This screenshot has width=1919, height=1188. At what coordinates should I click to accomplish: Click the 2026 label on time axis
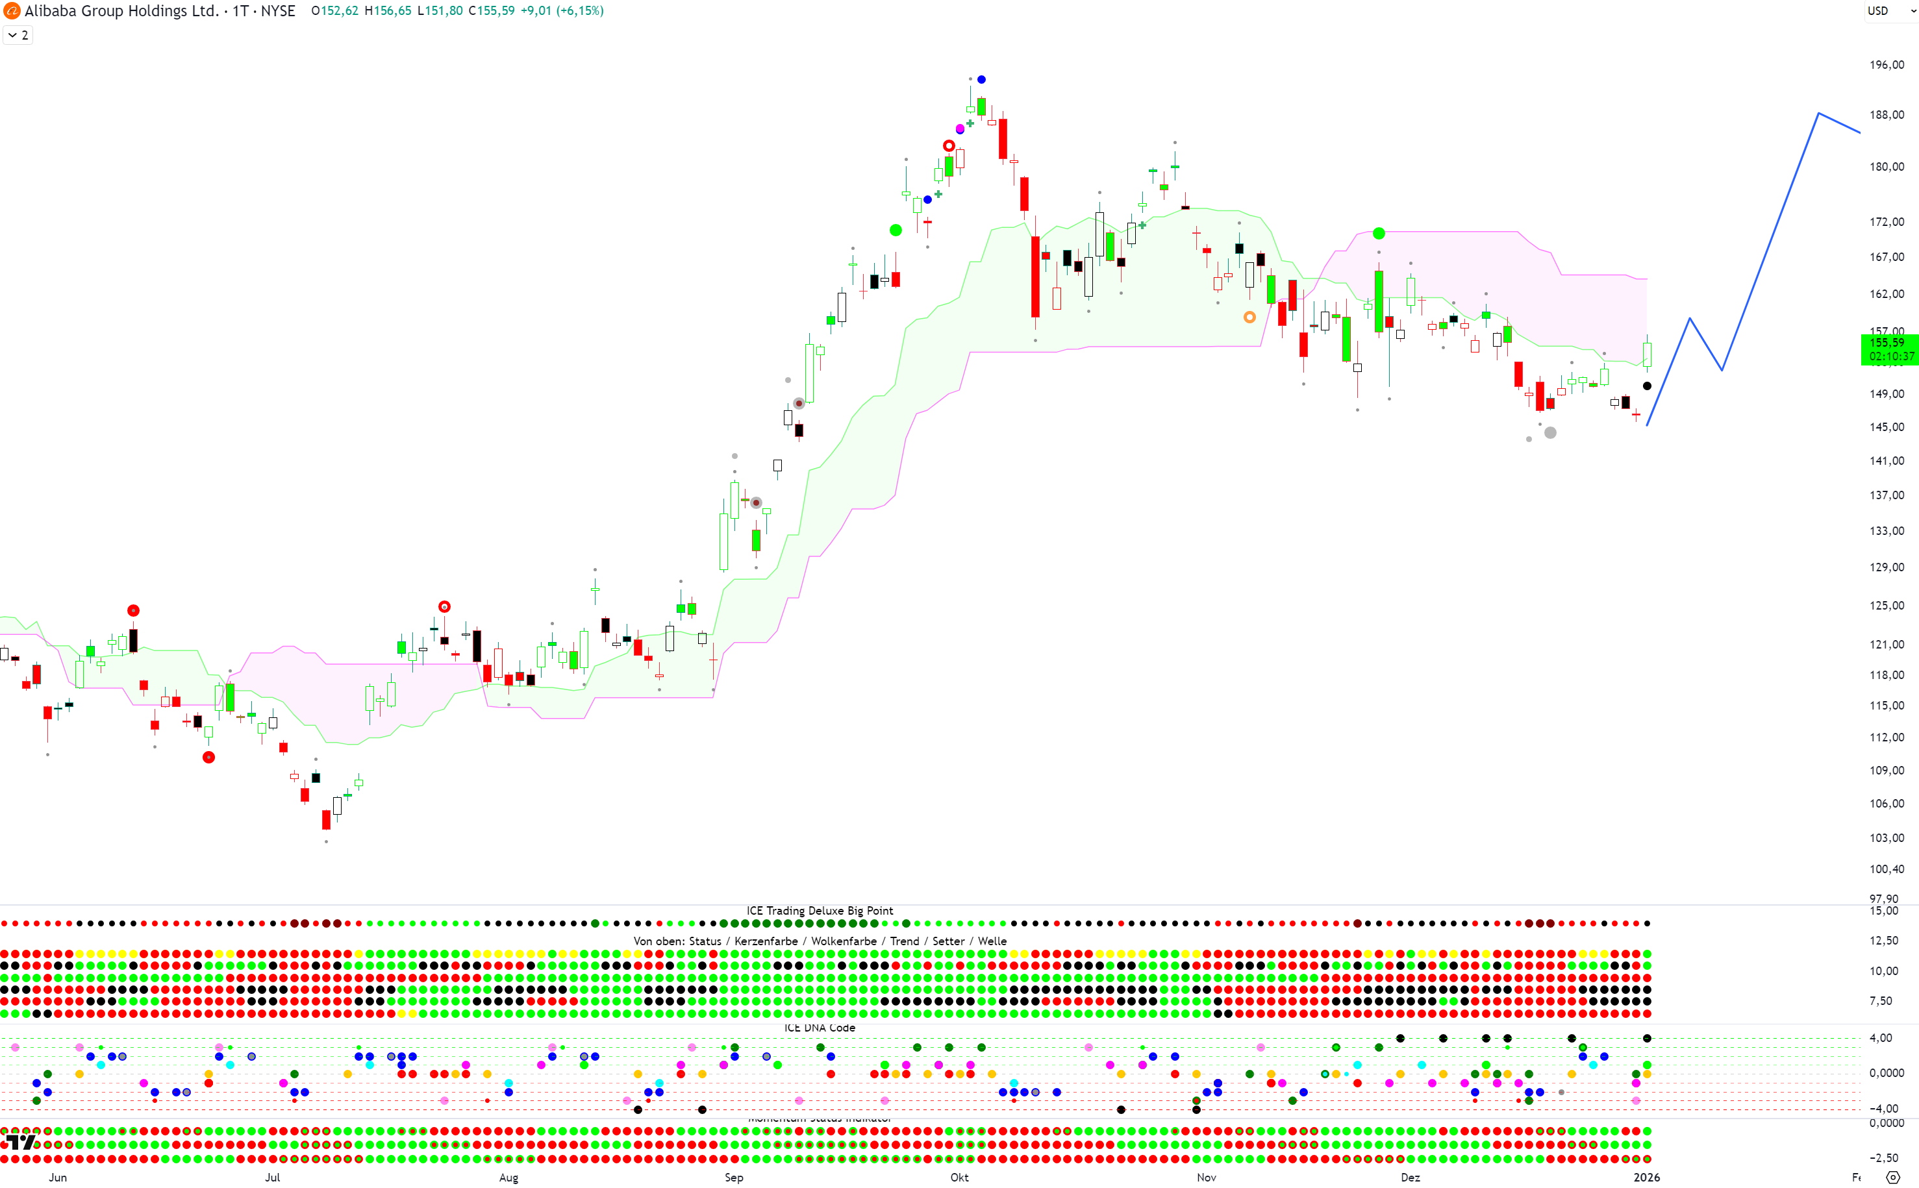tap(1646, 1177)
